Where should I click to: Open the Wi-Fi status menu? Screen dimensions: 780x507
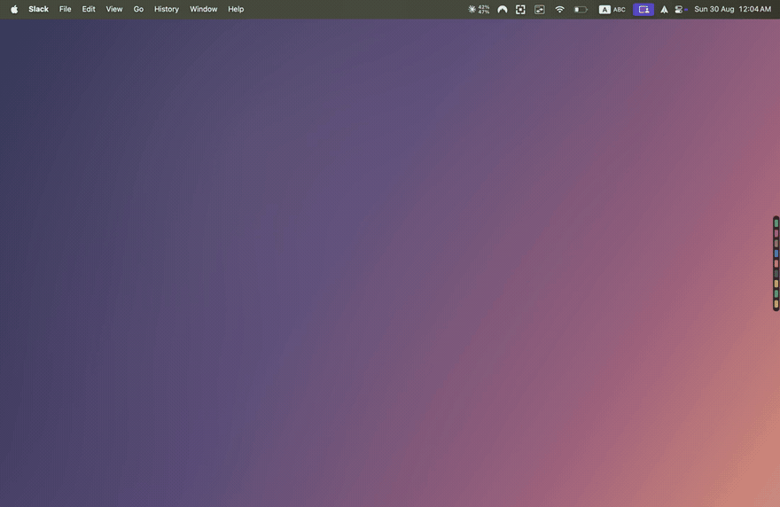(559, 9)
